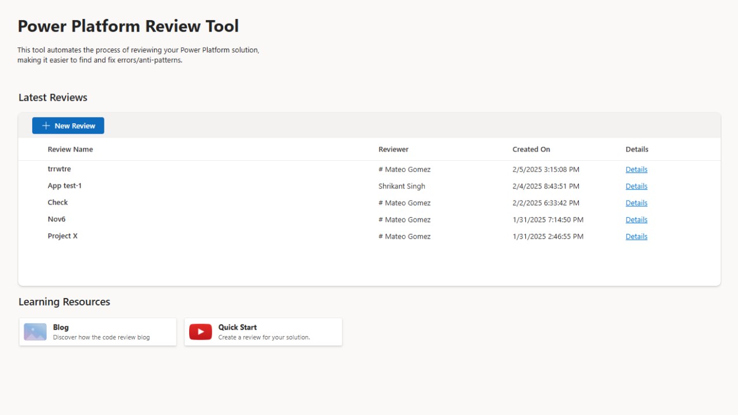Click the Review Name column header
The image size is (738, 415).
(70, 149)
